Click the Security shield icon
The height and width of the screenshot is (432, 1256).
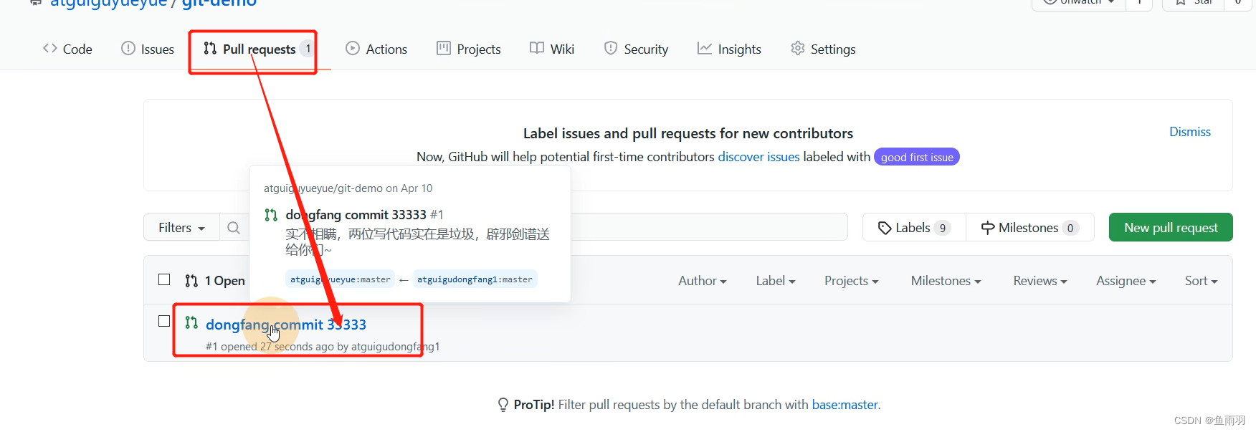(x=611, y=48)
